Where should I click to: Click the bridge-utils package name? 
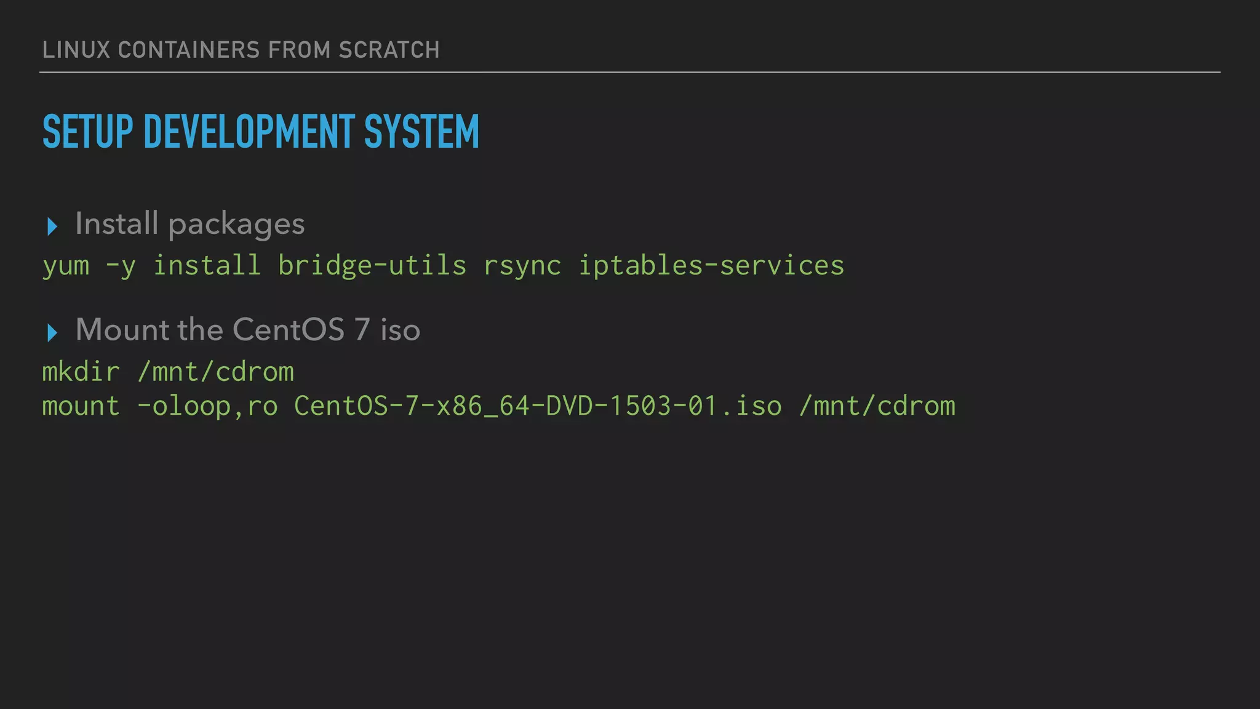coord(372,265)
